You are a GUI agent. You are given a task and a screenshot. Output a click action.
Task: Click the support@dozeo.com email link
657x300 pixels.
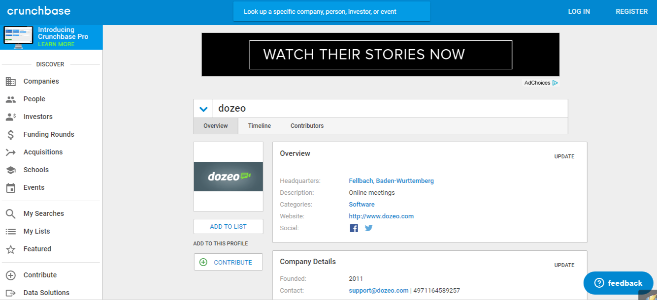tap(379, 291)
